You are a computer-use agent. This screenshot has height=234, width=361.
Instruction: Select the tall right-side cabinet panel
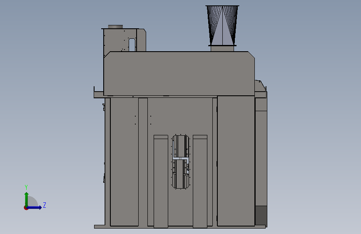point(236,161)
